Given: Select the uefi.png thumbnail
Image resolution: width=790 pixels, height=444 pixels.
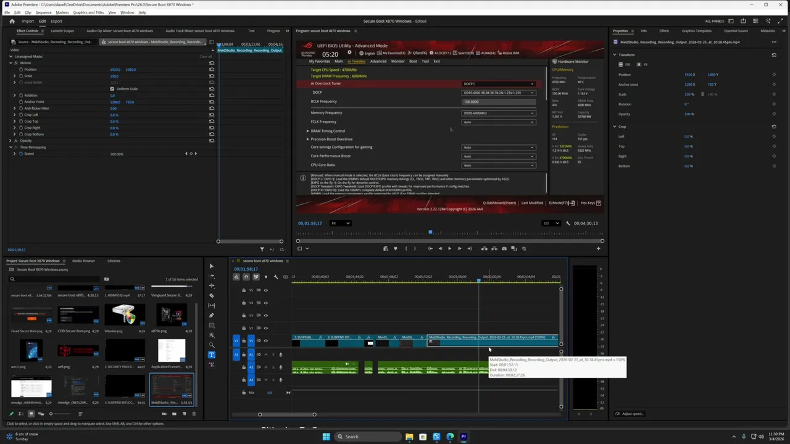Looking at the screenshot, I should 78,351.
